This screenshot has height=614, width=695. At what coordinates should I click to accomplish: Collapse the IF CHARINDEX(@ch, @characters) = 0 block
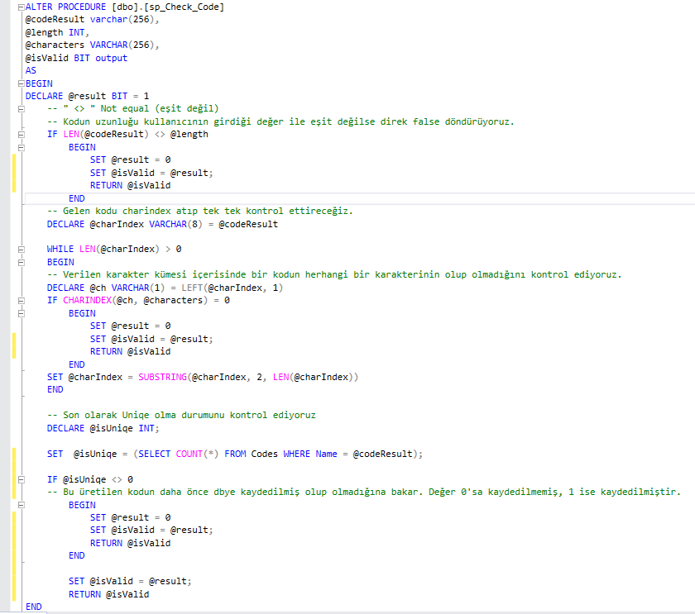point(21,301)
